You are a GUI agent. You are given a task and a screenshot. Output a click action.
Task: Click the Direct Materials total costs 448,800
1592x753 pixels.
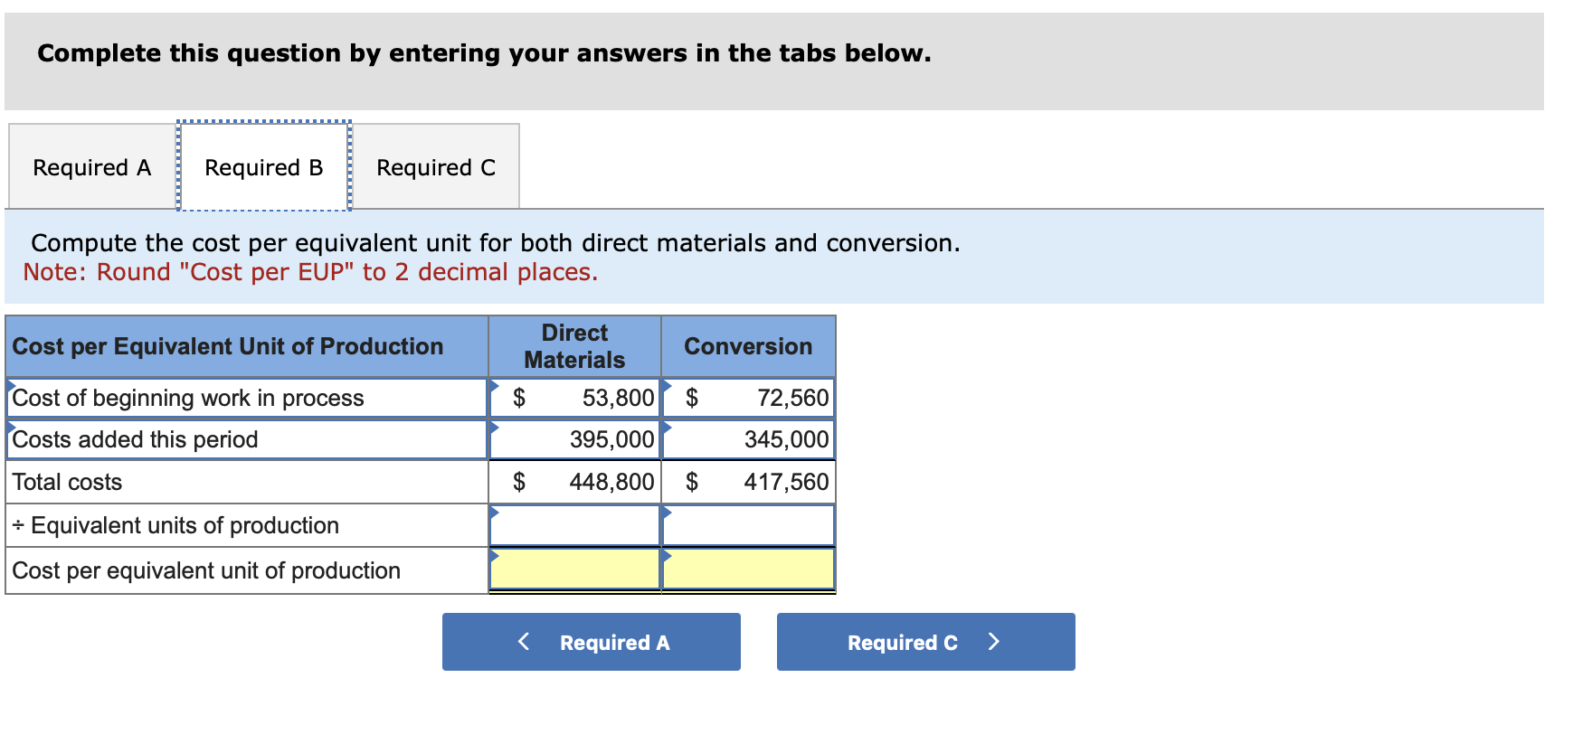pyautogui.click(x=574, y=482)
